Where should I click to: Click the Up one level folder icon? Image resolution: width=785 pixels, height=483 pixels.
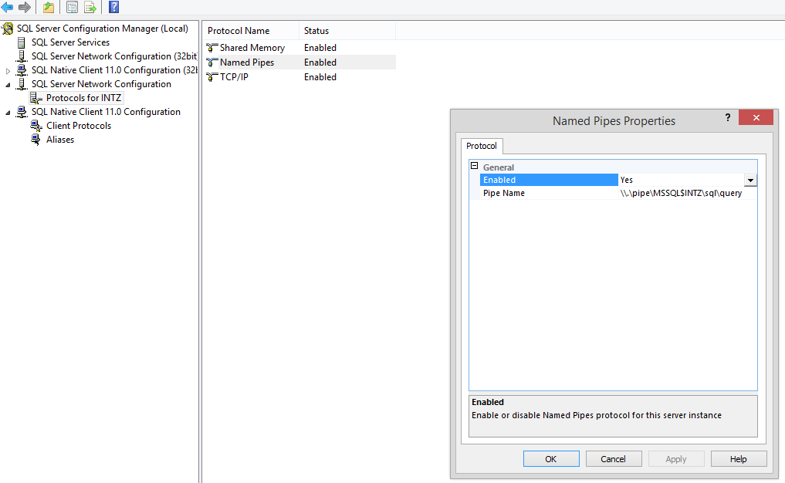click(x=49, y=7)
